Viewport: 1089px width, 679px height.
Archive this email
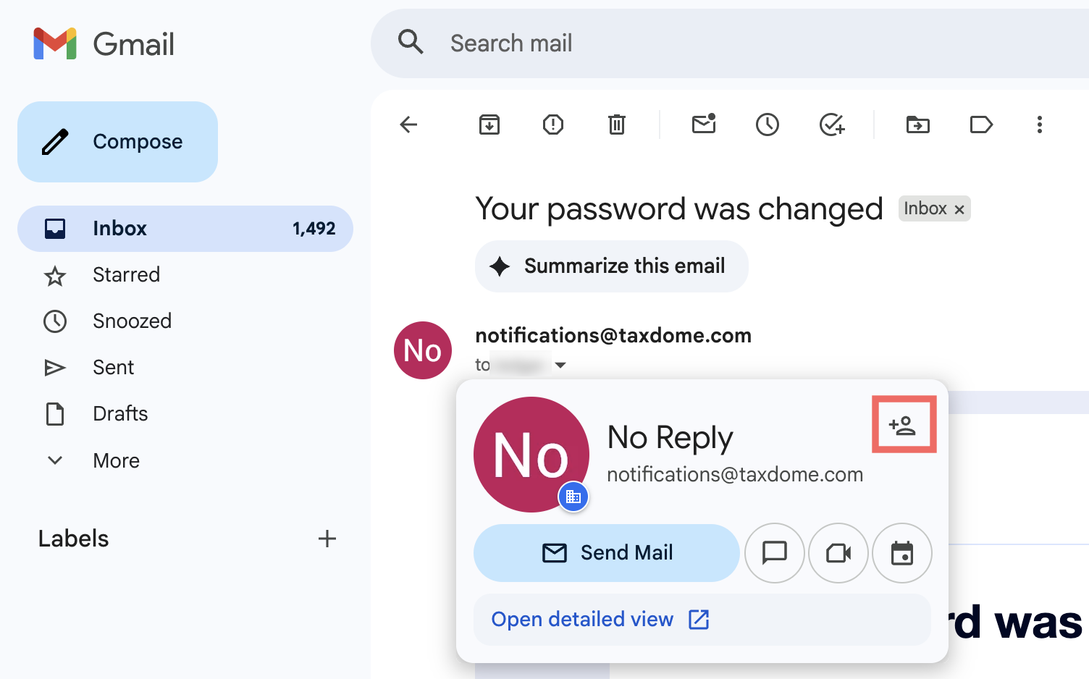pos(489,125)
